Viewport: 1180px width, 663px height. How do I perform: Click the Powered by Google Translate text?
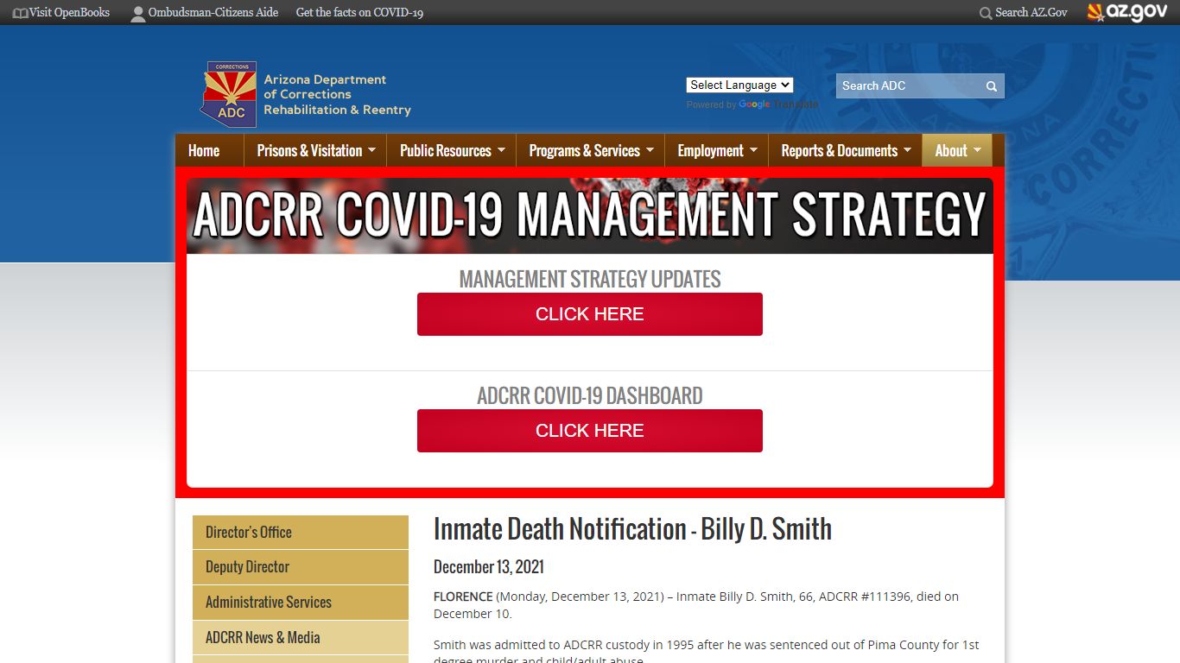pos(752,104)
